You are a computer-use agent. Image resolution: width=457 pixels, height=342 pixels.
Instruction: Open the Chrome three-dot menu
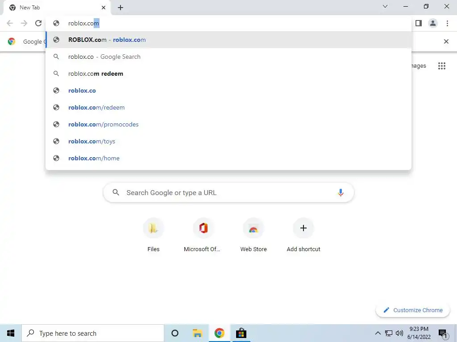447,23
